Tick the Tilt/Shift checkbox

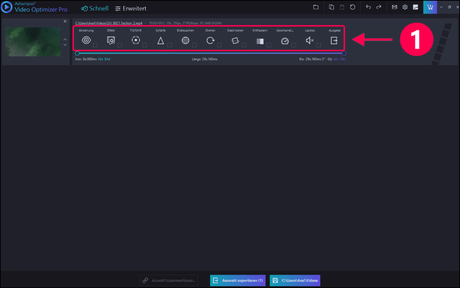point(145,45)
